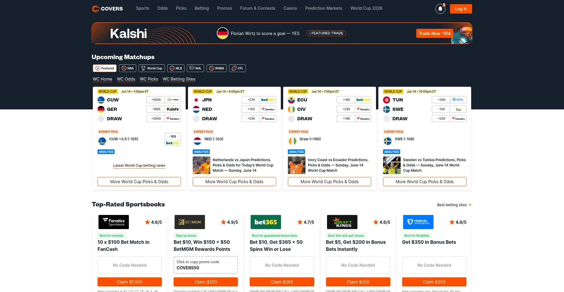564x292 pixels.
Task: Open the Prediction Markets menu
Action: click(x=324, y=8)
